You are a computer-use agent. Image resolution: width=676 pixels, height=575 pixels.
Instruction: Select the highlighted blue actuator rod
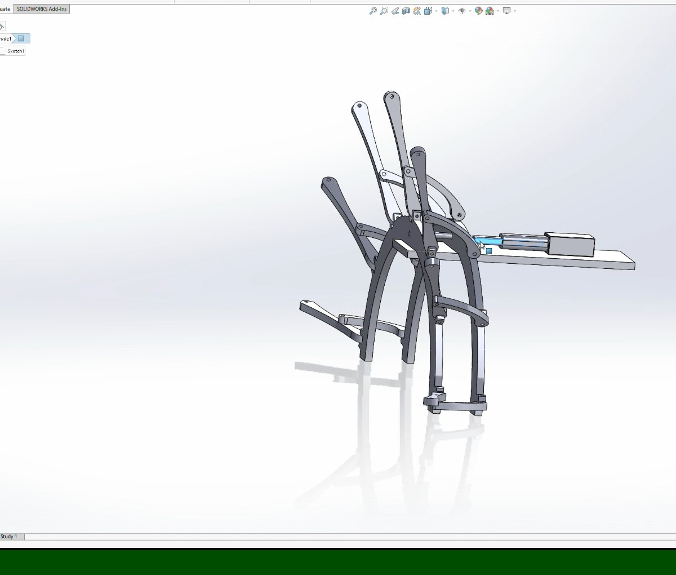click(x=490, y=241)
